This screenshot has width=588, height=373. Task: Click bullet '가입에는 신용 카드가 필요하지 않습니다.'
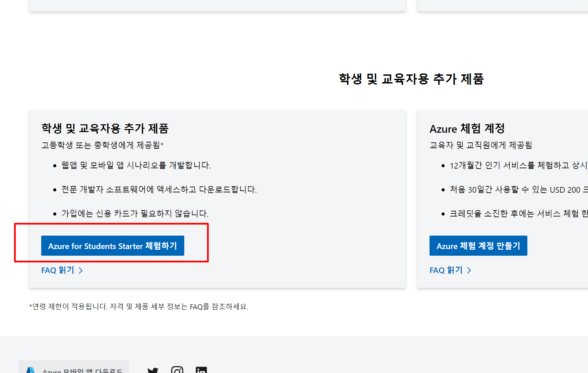[135, 213]
